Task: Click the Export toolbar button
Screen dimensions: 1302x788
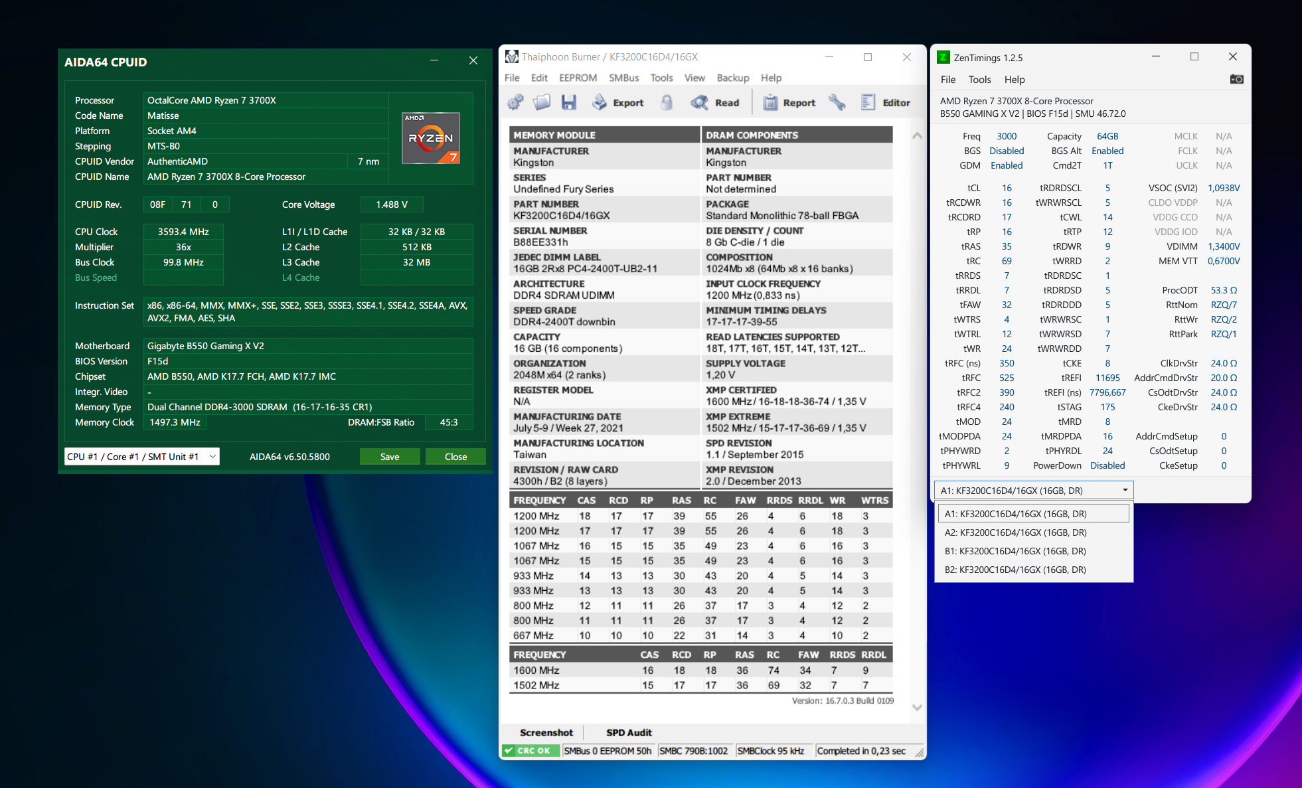Action: pyautogui.click(x=618, y=102)
